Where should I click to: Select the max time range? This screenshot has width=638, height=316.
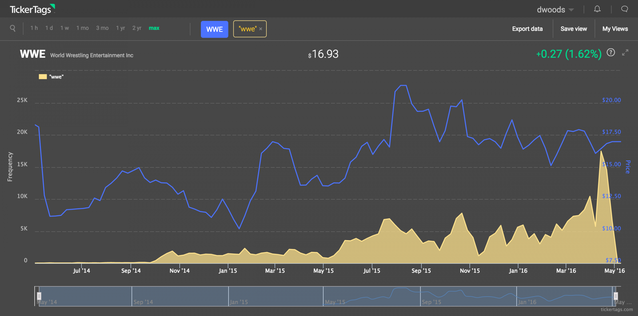point(154,28)
